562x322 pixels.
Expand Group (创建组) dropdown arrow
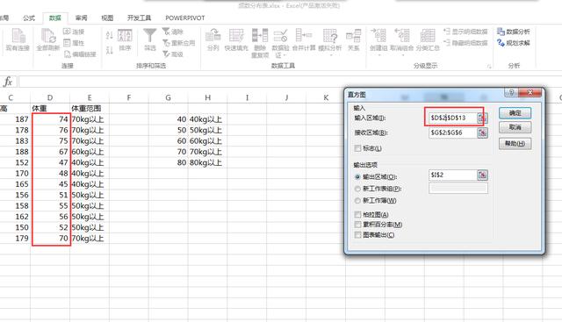(378, 55)
